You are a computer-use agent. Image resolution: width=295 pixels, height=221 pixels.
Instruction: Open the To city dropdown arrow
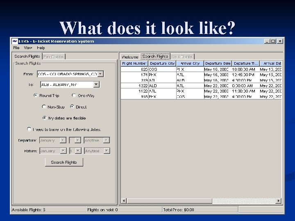pyautogui.click(x=96, y=84)
